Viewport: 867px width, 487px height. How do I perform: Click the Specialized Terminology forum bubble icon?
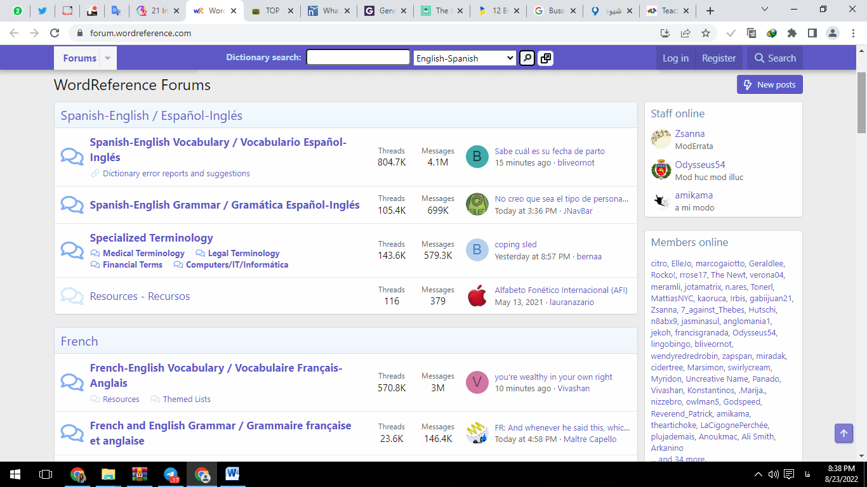72,250
